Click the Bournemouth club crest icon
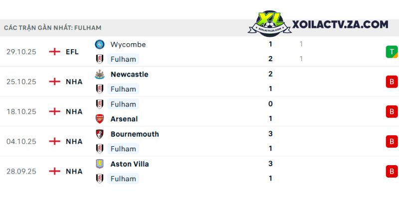Image resolution: width=399 pixels, height=199 pixels. tap(99, 134)
